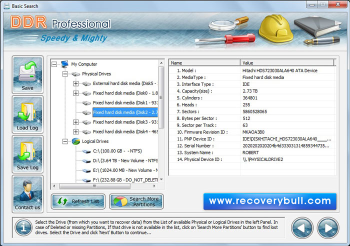The height and width of the screenshot is (246, 350).
Task: Visit www.recoverybull.com banner link
Action: coord(270,201)
